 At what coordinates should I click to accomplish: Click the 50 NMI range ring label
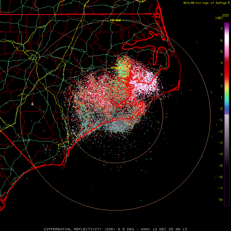pos(115,68)
